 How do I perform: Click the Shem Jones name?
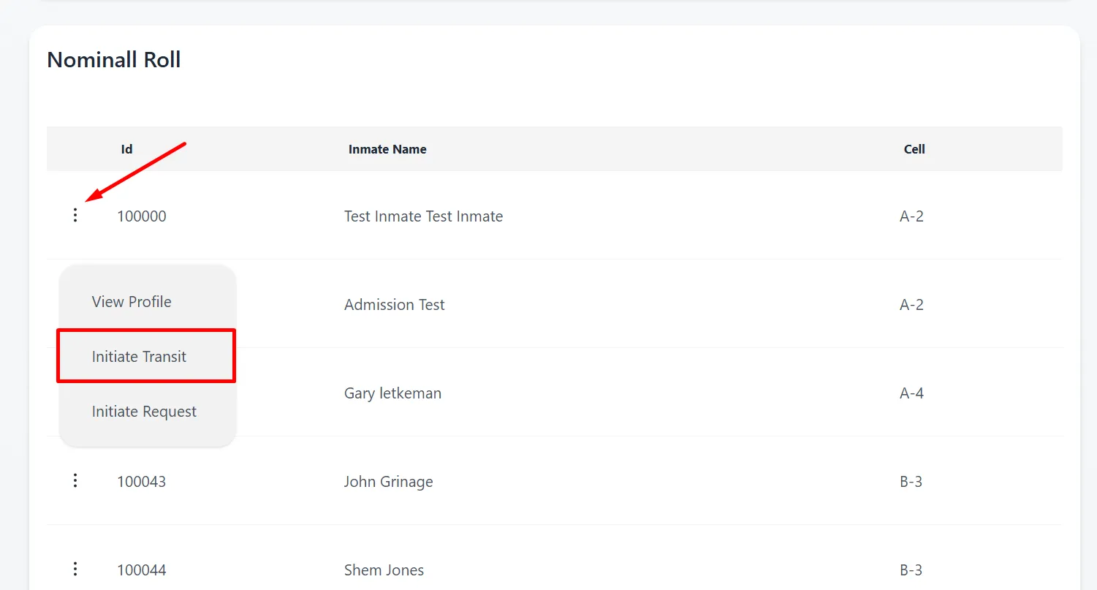click(384, 570)
